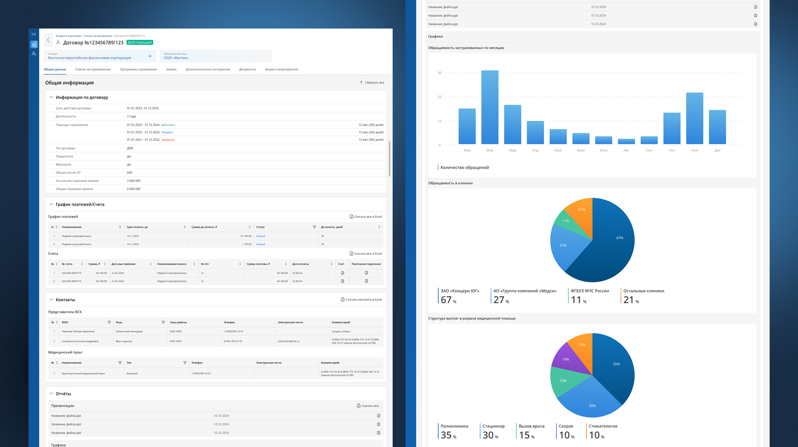Download first Название_файла.ppt presentation file icon

(379, 416)
